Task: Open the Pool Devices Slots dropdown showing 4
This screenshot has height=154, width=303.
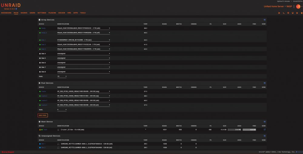Action: click(62, 110)
